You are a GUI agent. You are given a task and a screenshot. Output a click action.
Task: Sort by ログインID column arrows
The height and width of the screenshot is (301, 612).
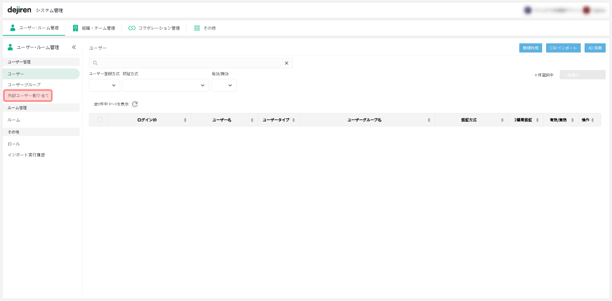click(x=185, y=120)
